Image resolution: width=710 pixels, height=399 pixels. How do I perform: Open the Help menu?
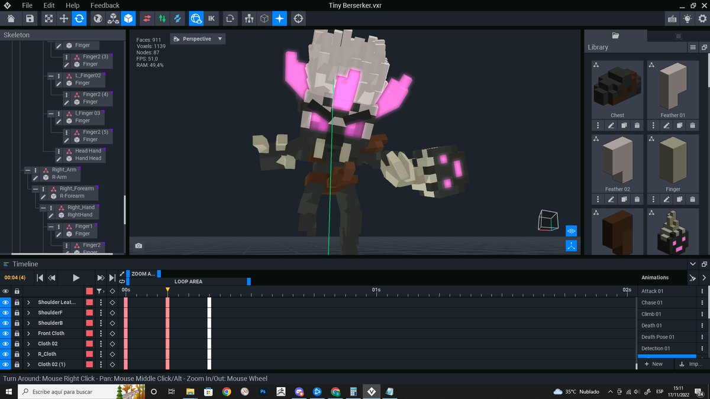(x=73, y=5)
